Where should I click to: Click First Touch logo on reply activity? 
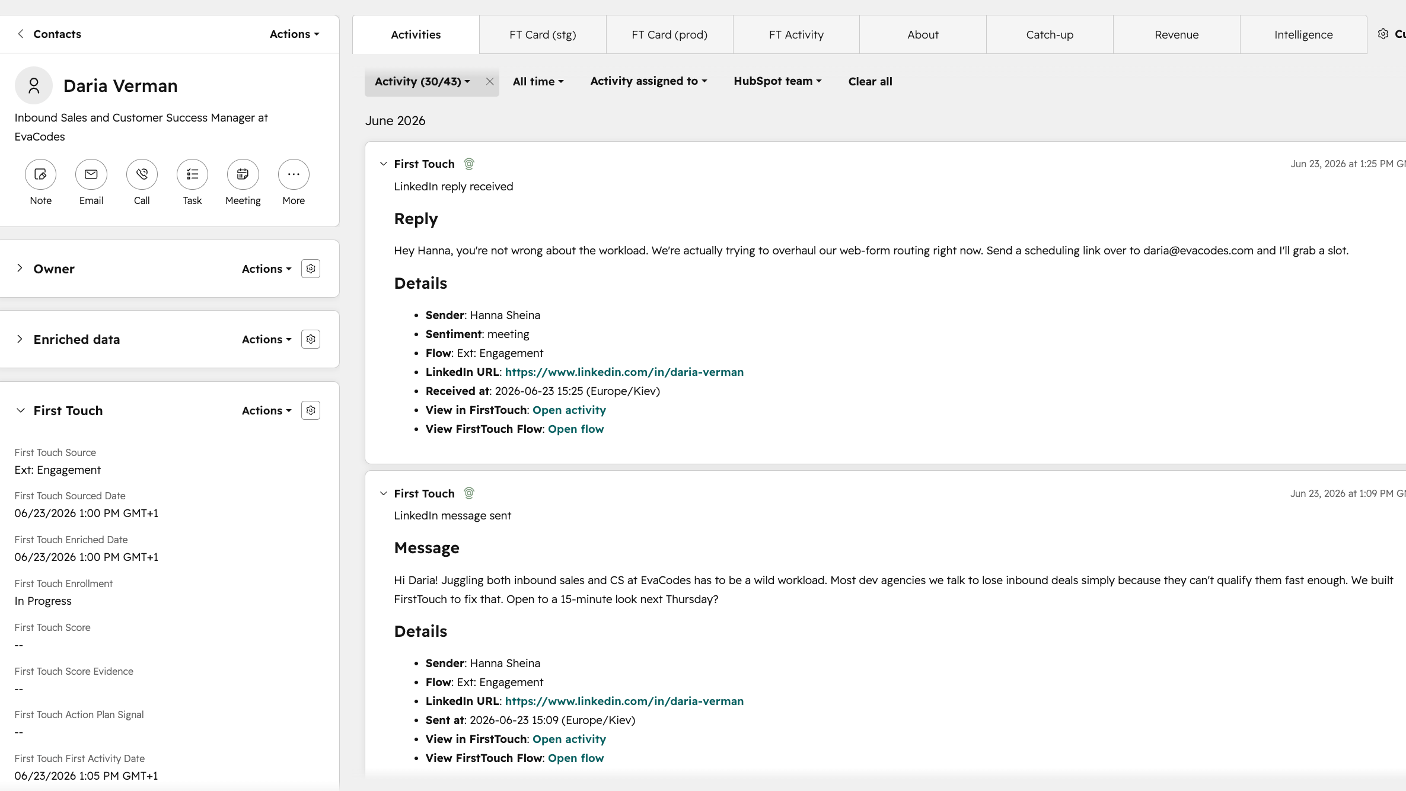pyautogui.click(x=469, y=164)
